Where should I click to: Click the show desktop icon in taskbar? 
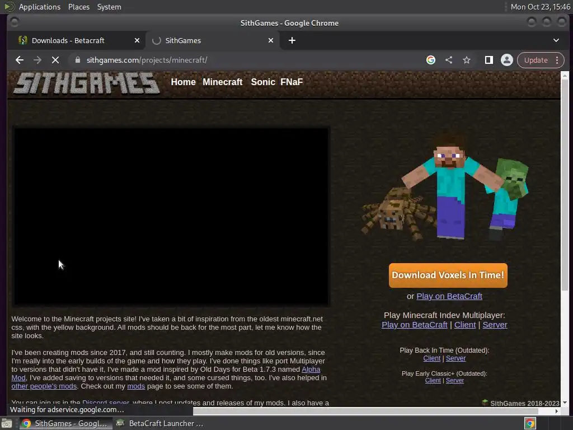tap(7, 423)
